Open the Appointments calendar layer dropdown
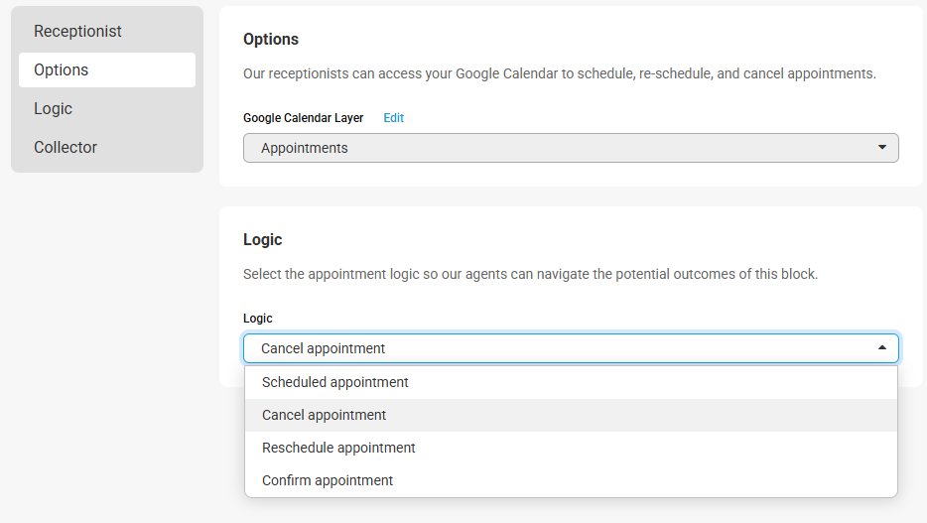Viewport: 927px width, 523px height. (x=571, y=148)
